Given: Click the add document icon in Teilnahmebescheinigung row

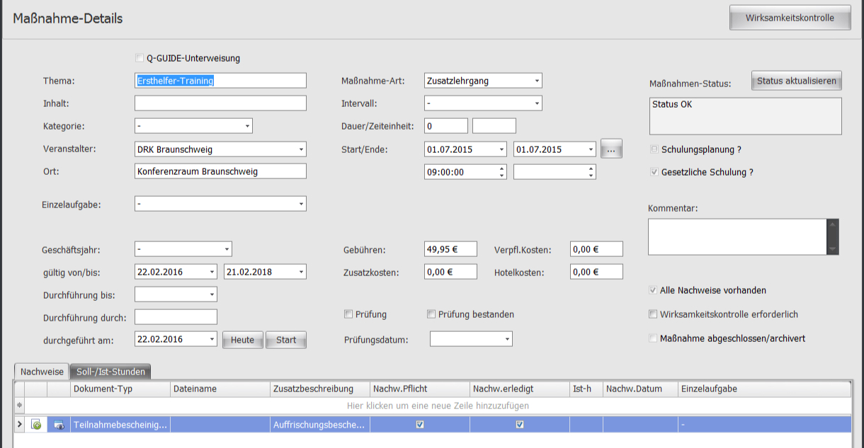Looking at the screenshot, I should (x=36, y=425).
